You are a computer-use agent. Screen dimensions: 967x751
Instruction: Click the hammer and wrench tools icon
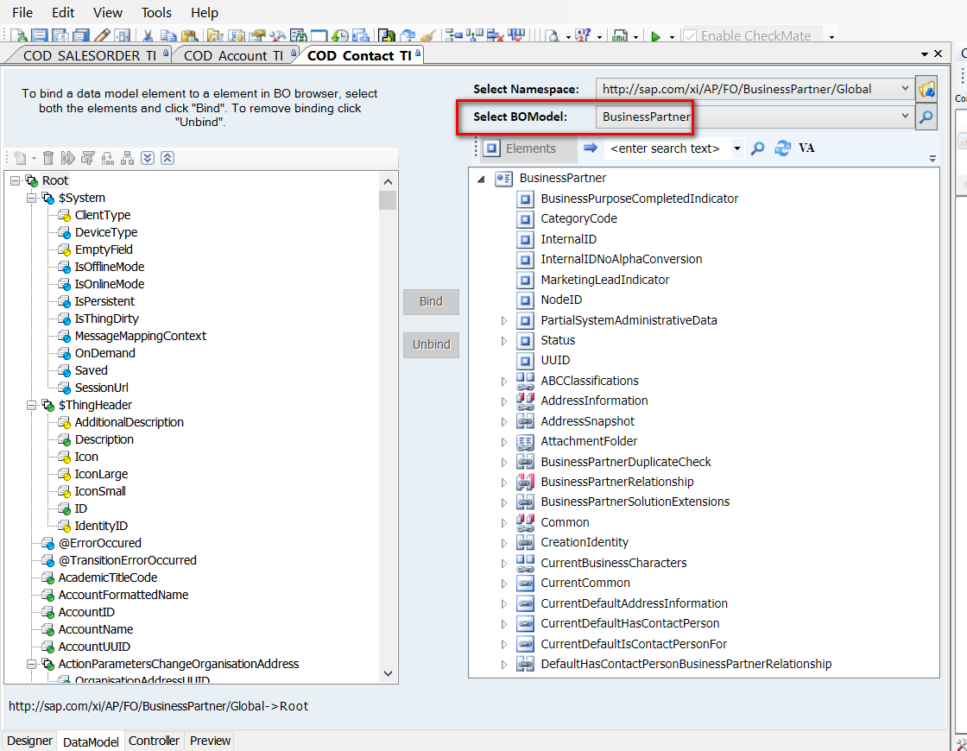[277, 35]
